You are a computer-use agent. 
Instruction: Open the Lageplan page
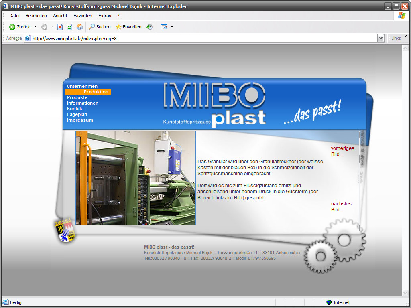click(x=77, y=114)
